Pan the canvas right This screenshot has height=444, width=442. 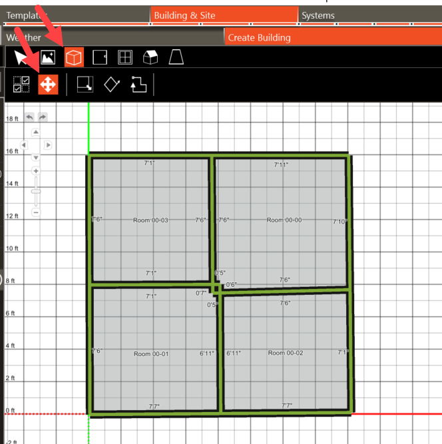tap(48, 145)
